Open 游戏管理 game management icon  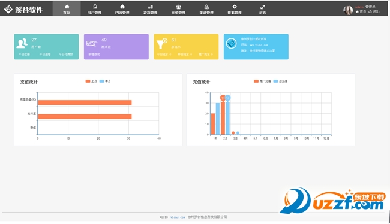[151, 7]
